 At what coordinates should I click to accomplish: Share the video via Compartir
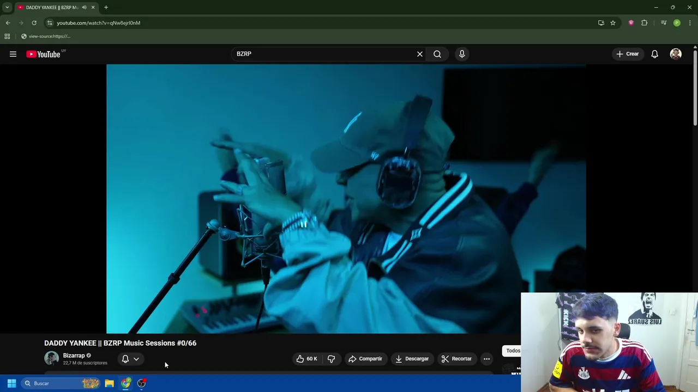[x=365, y=359]
